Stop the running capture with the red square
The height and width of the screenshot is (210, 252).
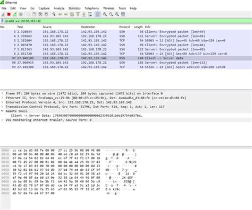(x=9, y=14)
